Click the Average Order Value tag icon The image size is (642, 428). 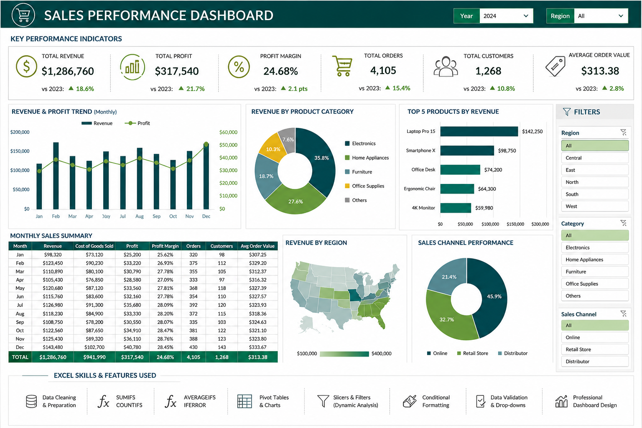pyautogui.click(x=555, y=66)
